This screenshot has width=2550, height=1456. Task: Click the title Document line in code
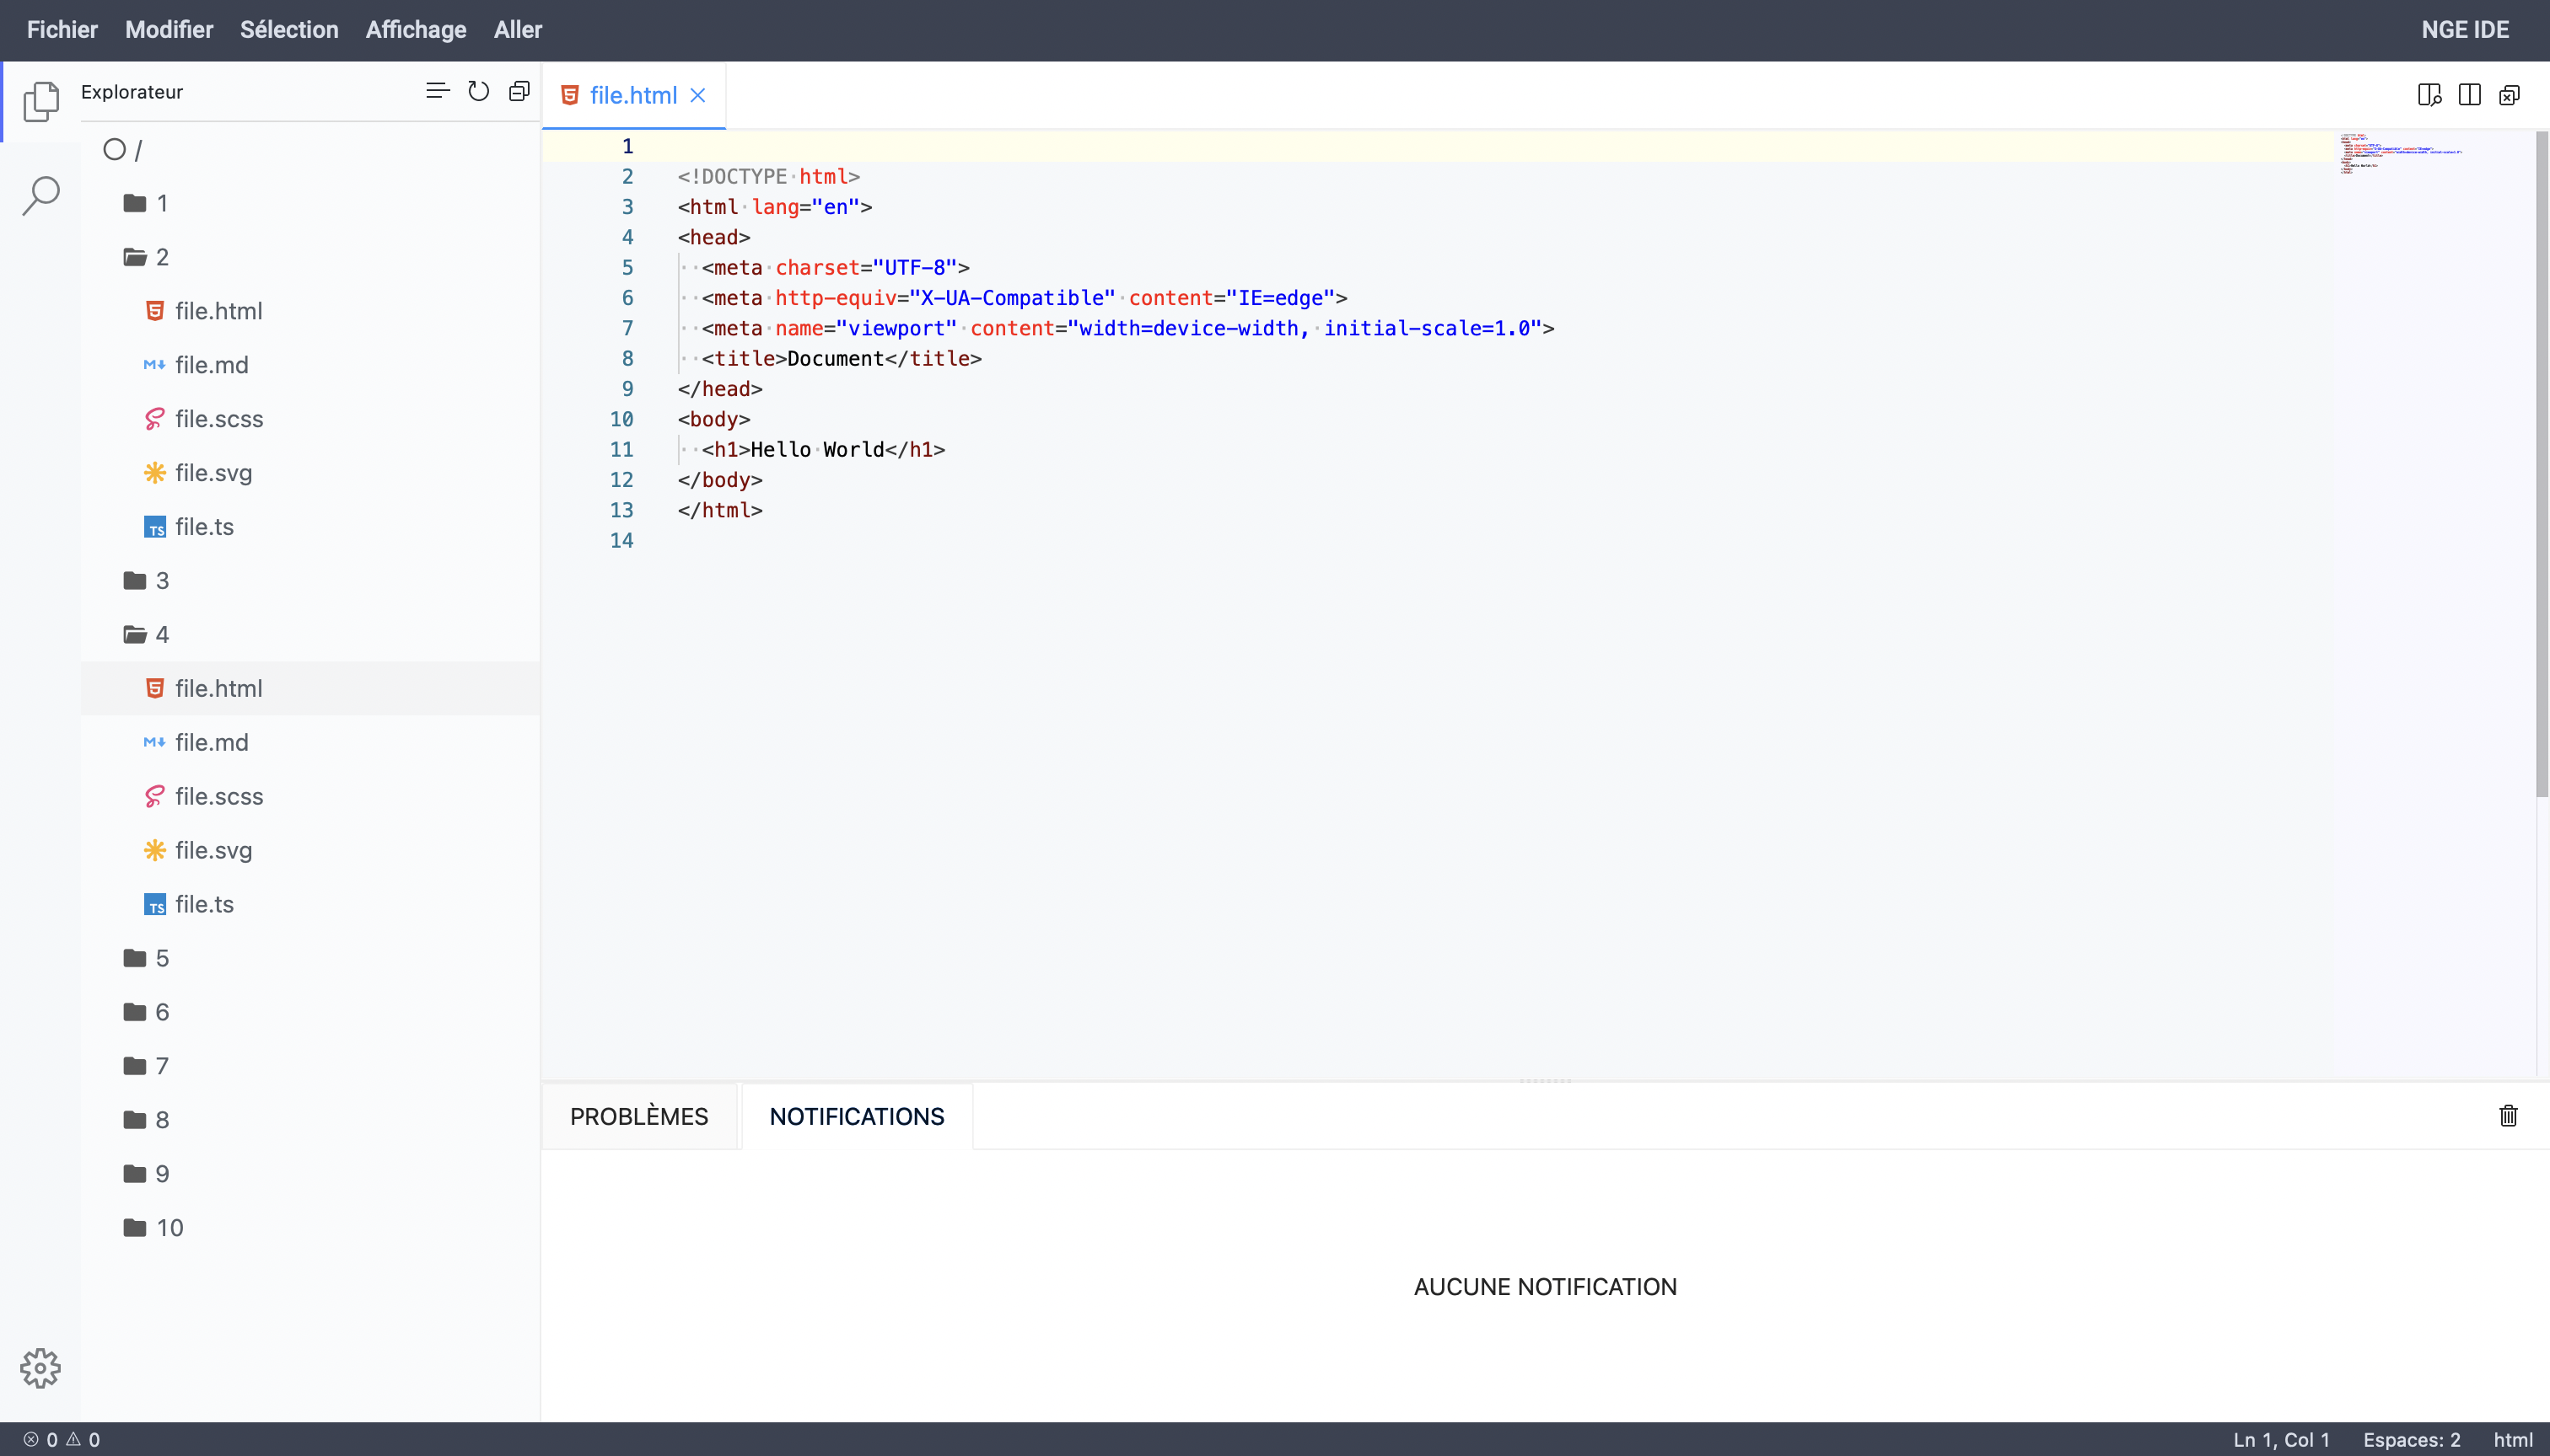[x=830, y=358]
